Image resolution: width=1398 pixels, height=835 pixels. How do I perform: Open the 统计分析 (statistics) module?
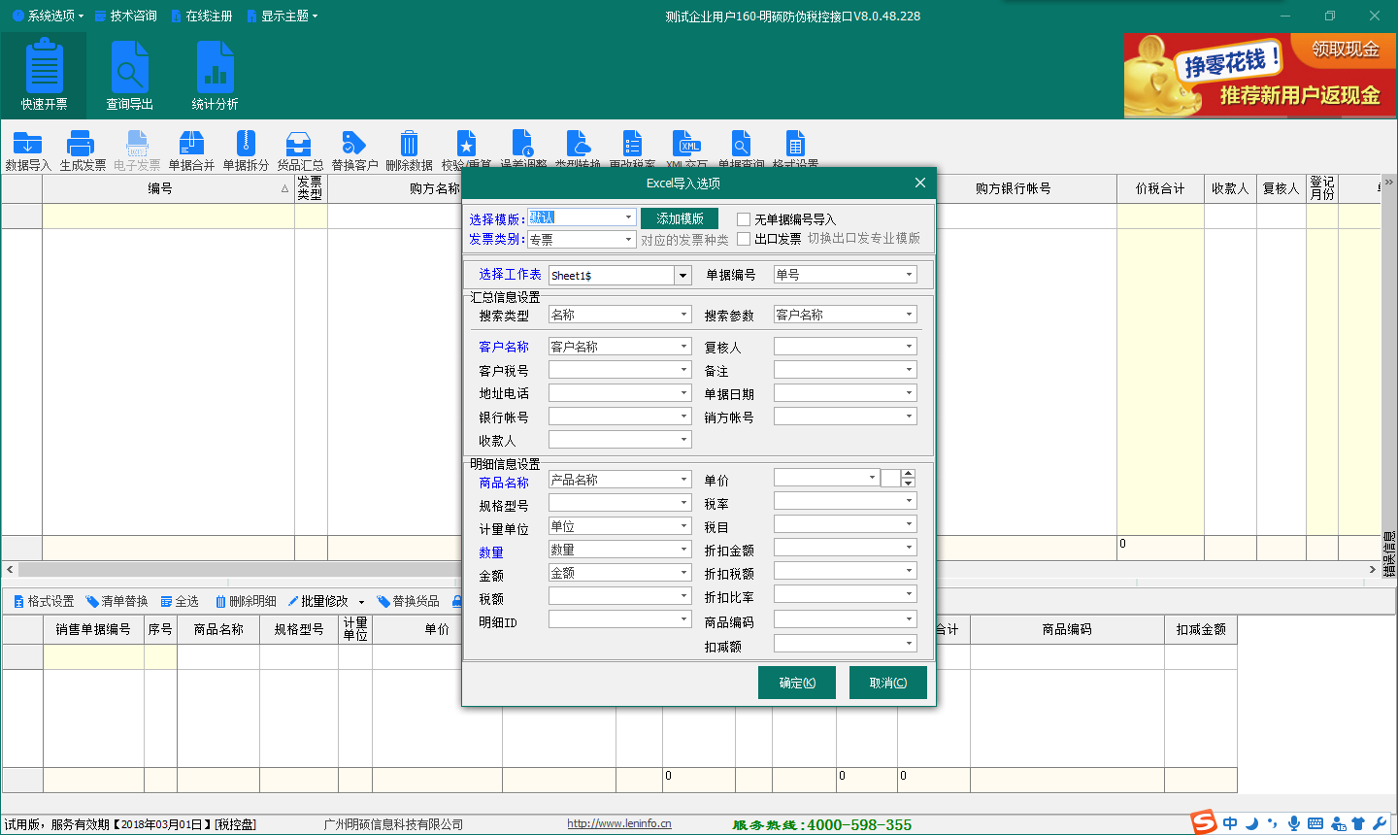215,77
